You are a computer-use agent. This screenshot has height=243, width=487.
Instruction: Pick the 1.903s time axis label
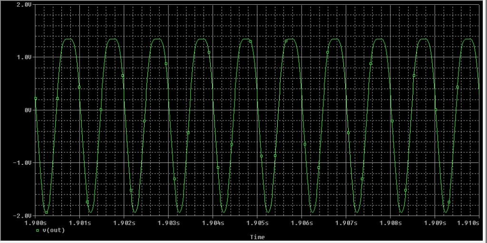(168, 223)
